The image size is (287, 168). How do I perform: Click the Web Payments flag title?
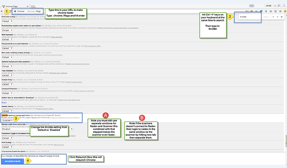click(7, 35)
